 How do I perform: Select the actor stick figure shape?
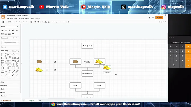click(14, 65)
